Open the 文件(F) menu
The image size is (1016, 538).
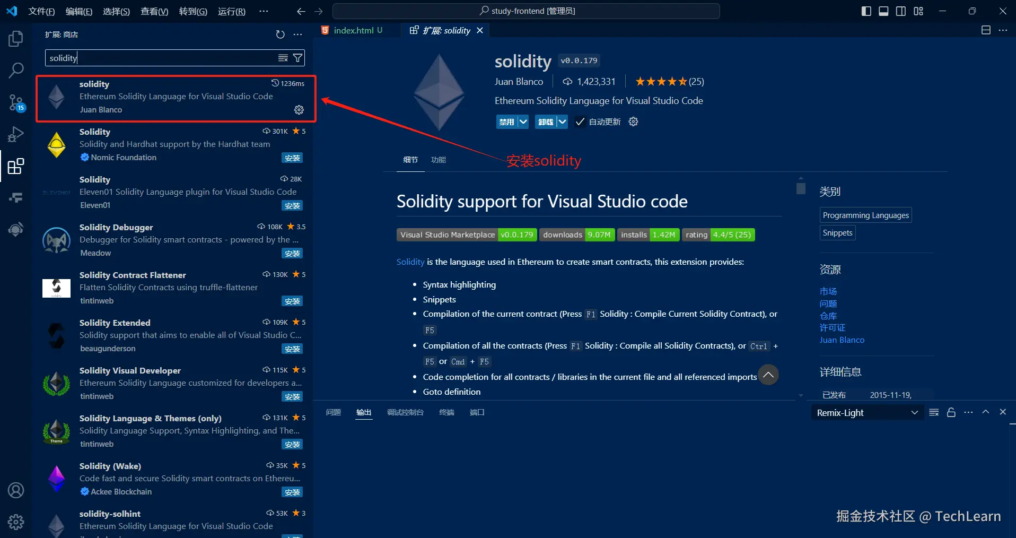pos(41,11)
